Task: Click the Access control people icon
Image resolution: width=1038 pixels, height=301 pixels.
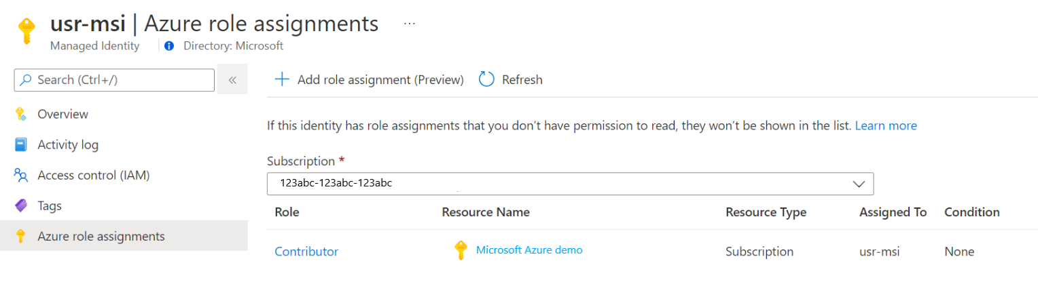Action: click(x=20, y=176)
